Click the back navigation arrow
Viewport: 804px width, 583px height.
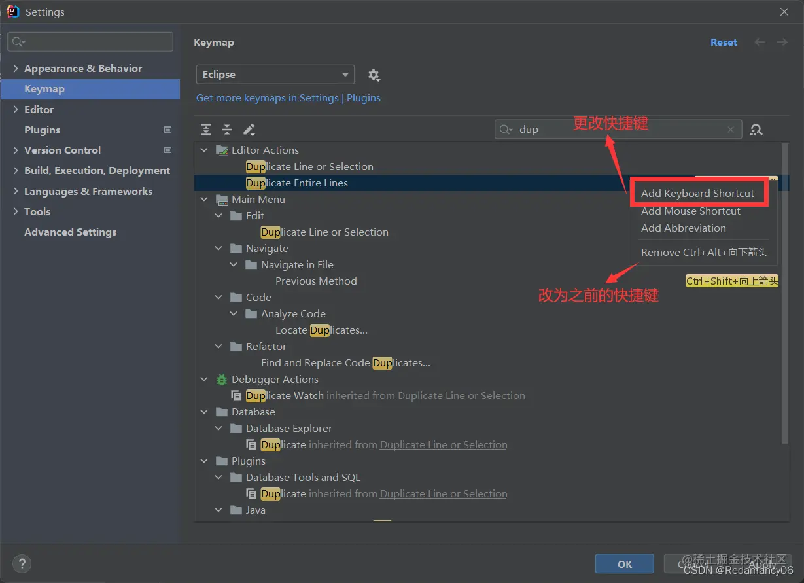click(760, 42)
